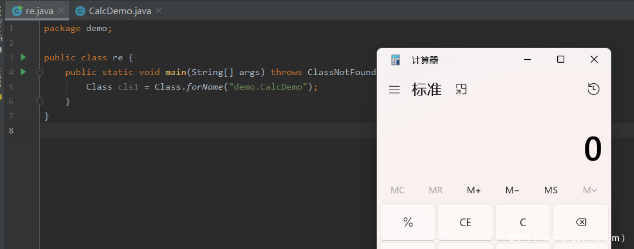This screenshot has width=634, height=249.
Task: Collapse the main method fold marker on line 4
Action: pos(40,72)
